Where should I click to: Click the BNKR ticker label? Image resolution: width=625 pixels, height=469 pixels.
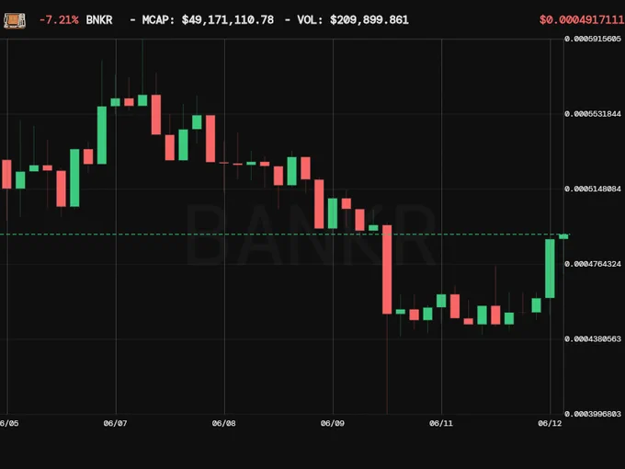[99, 20]
